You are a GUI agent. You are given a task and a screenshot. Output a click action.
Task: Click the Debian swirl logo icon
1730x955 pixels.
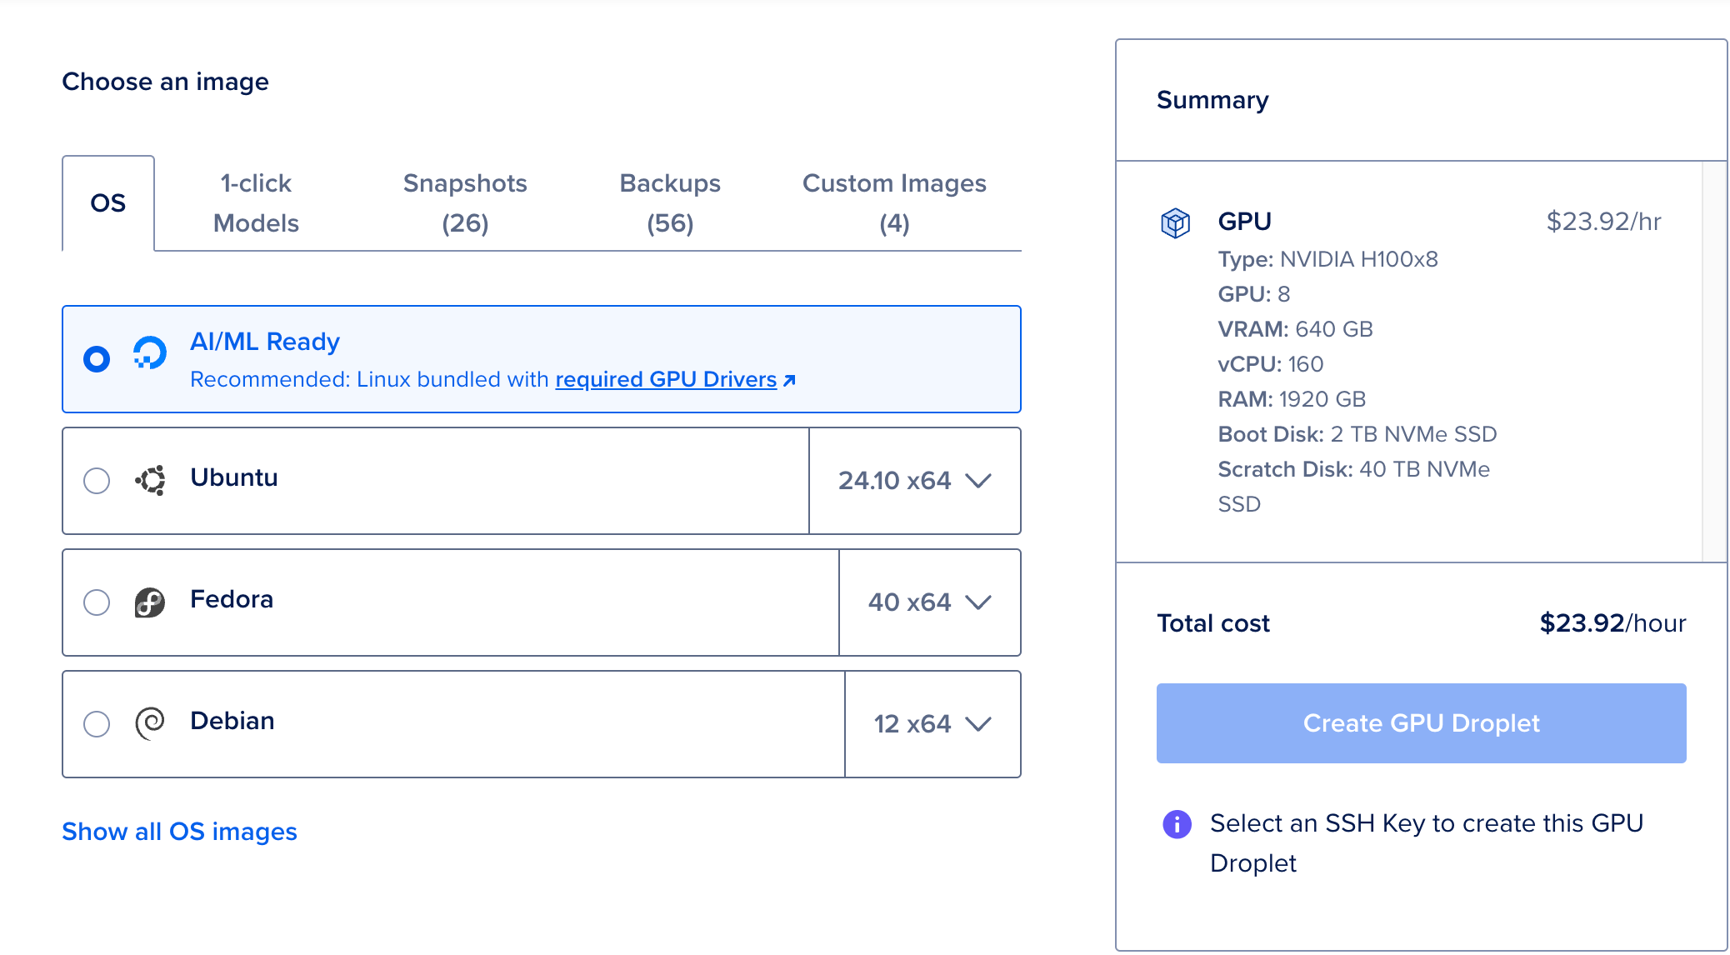click(x=150, y=723)
